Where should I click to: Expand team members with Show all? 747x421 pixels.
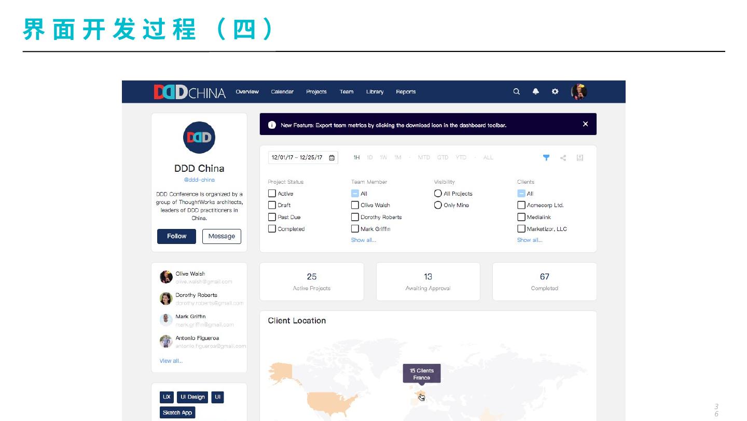click(x=363, y=240)
